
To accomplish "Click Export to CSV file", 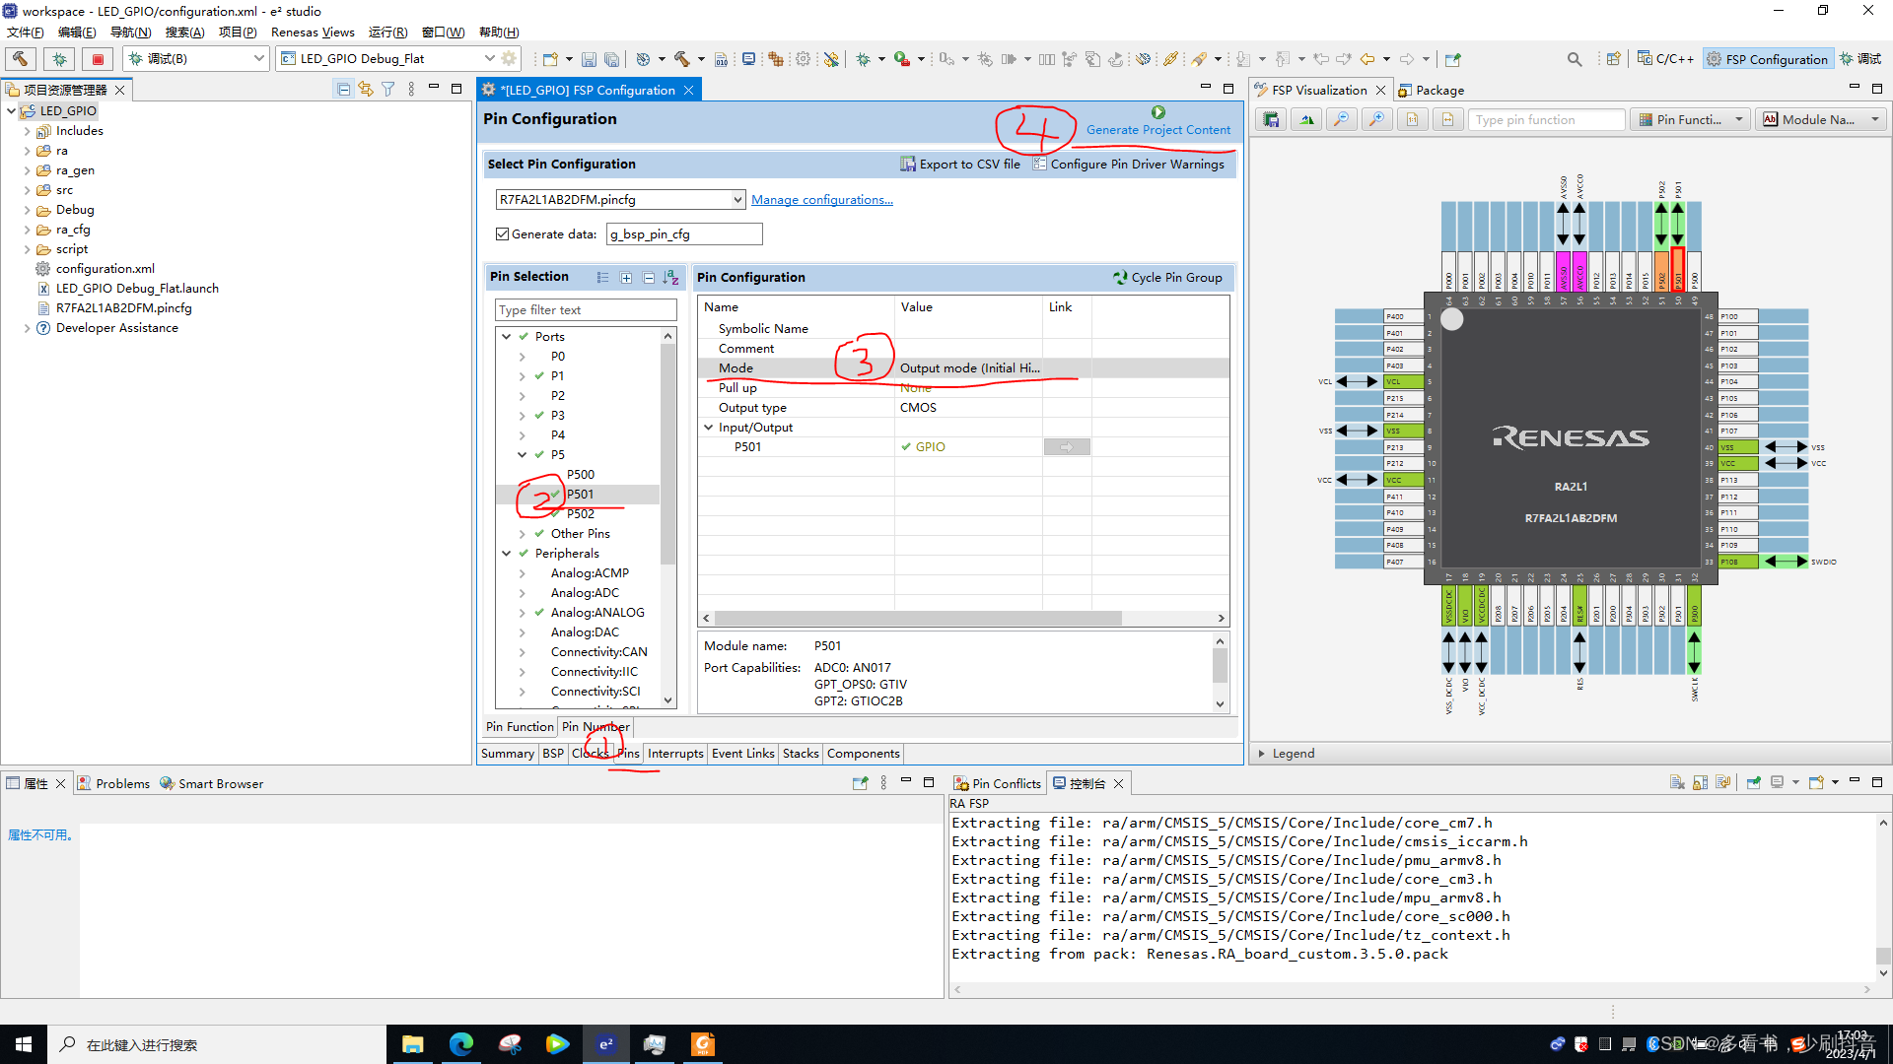I will (x=960, y=165).
